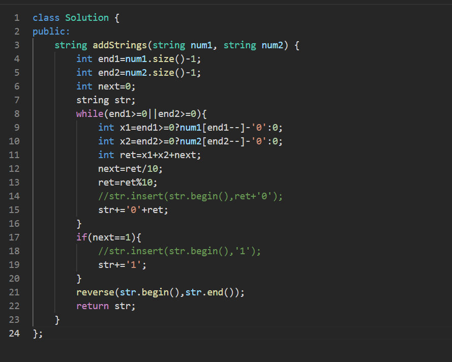Screen dimensions: 452x362
Task: Click line number 8 in gutter
Action: pyautogui.click(x=17, y=114)
